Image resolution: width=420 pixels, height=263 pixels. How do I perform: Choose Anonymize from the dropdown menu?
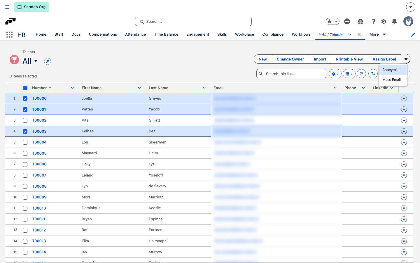click(x=393, y=70)
